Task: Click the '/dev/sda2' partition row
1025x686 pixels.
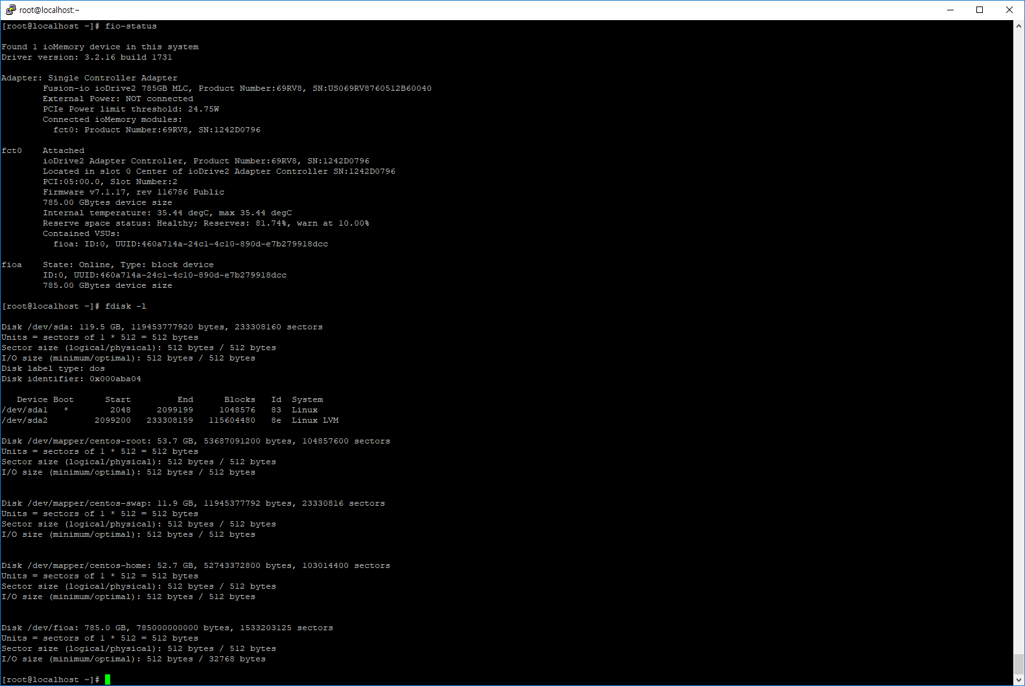Action: click(170, 420)
